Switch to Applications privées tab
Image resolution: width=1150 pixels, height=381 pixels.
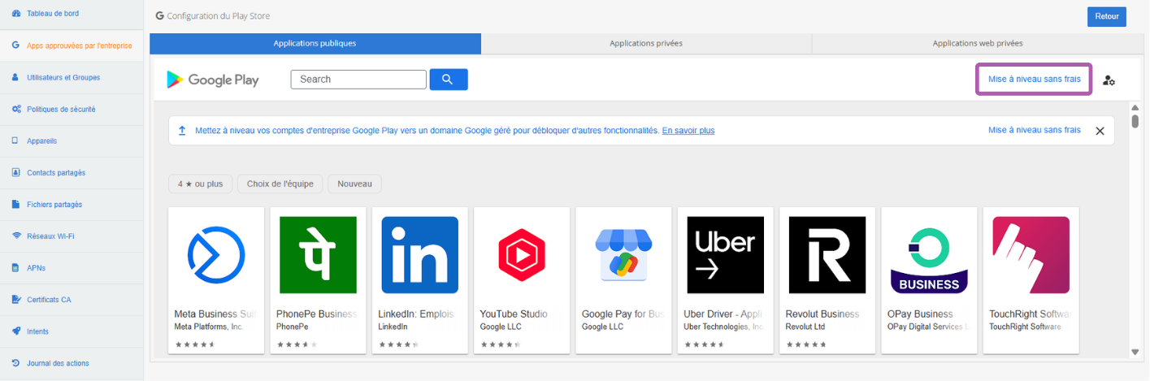(646, 43)
